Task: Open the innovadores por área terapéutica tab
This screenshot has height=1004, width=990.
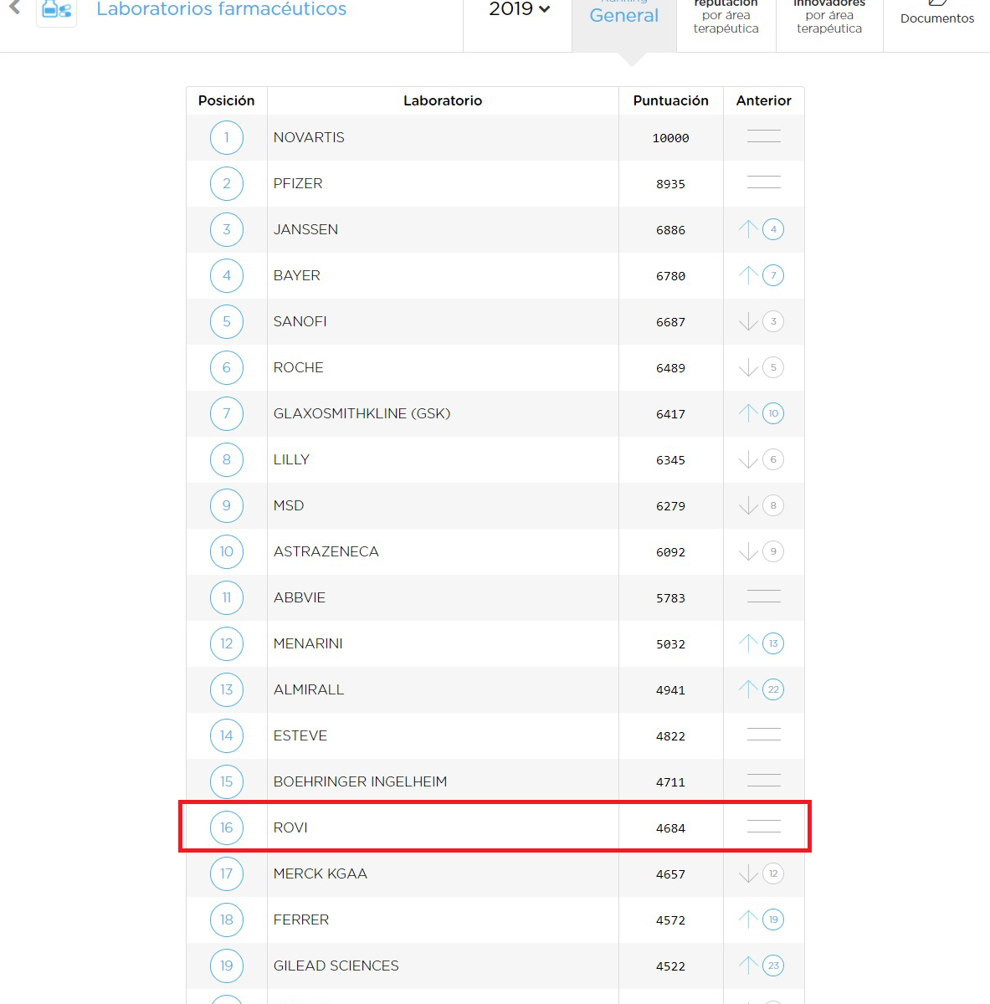Action: 828,17
